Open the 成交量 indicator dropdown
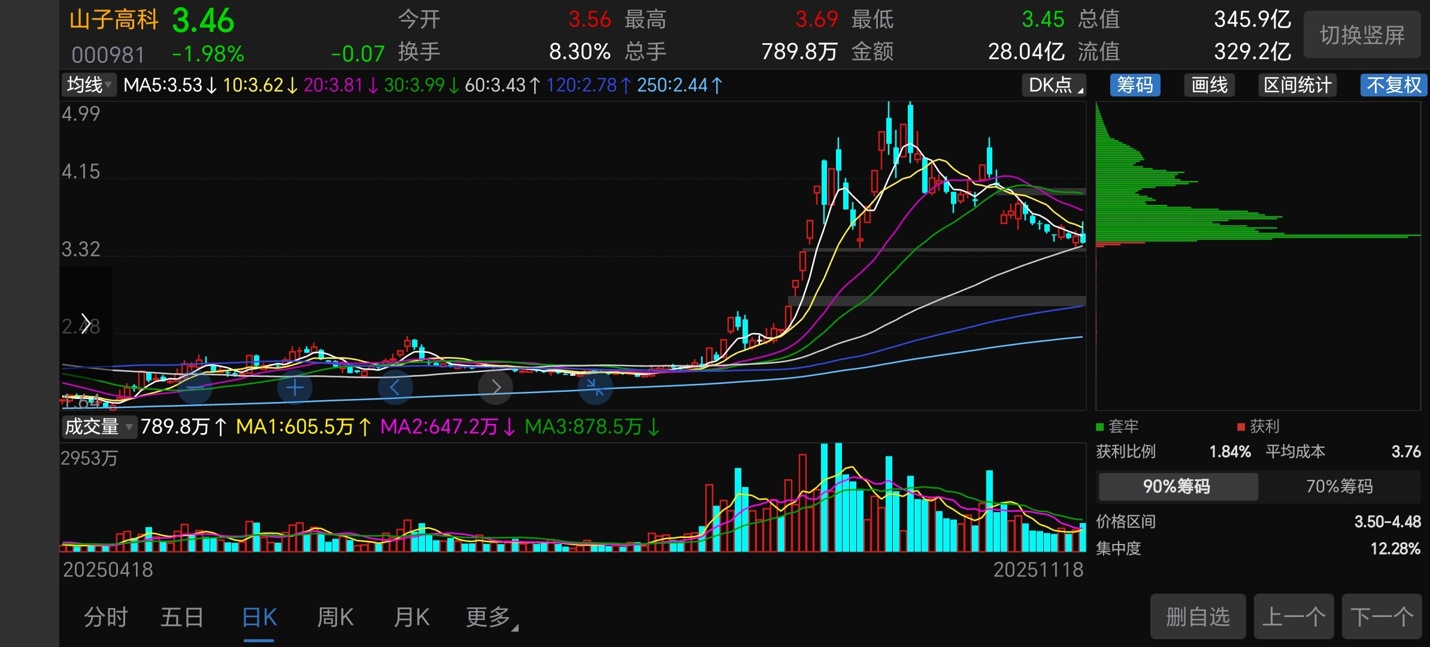 tap(99, 427)
